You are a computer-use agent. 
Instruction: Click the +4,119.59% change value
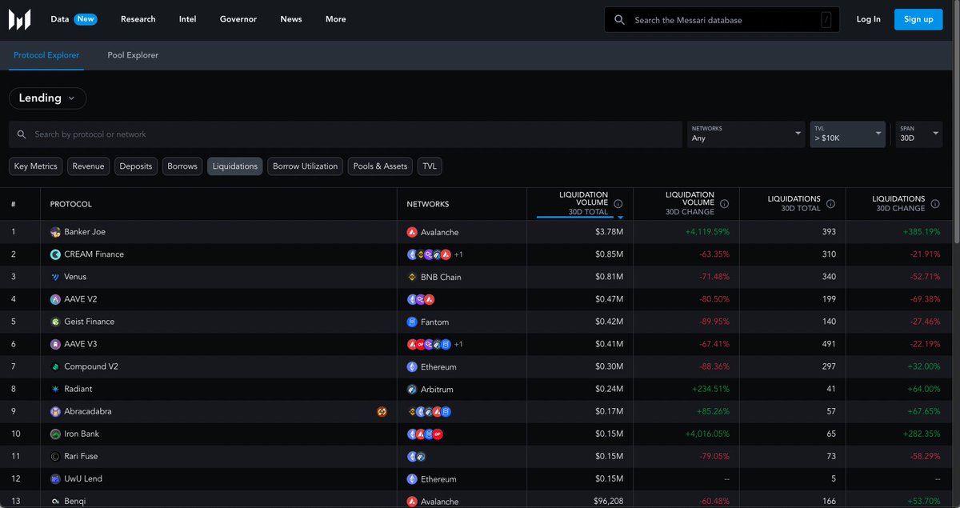point(706,232)
